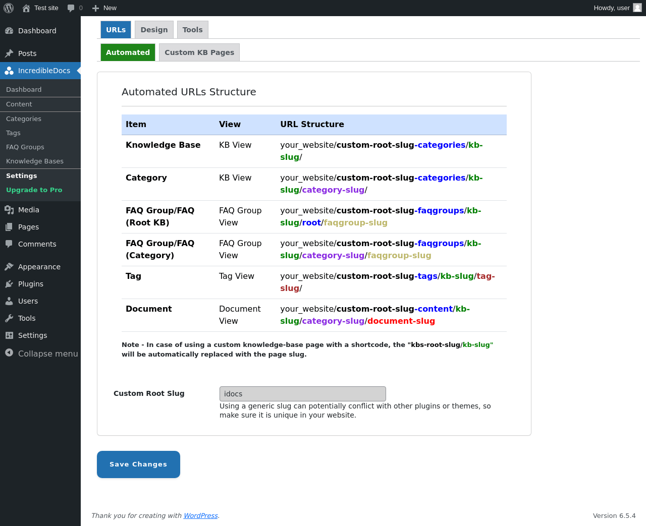Open the Tools tab at the top

192,30
